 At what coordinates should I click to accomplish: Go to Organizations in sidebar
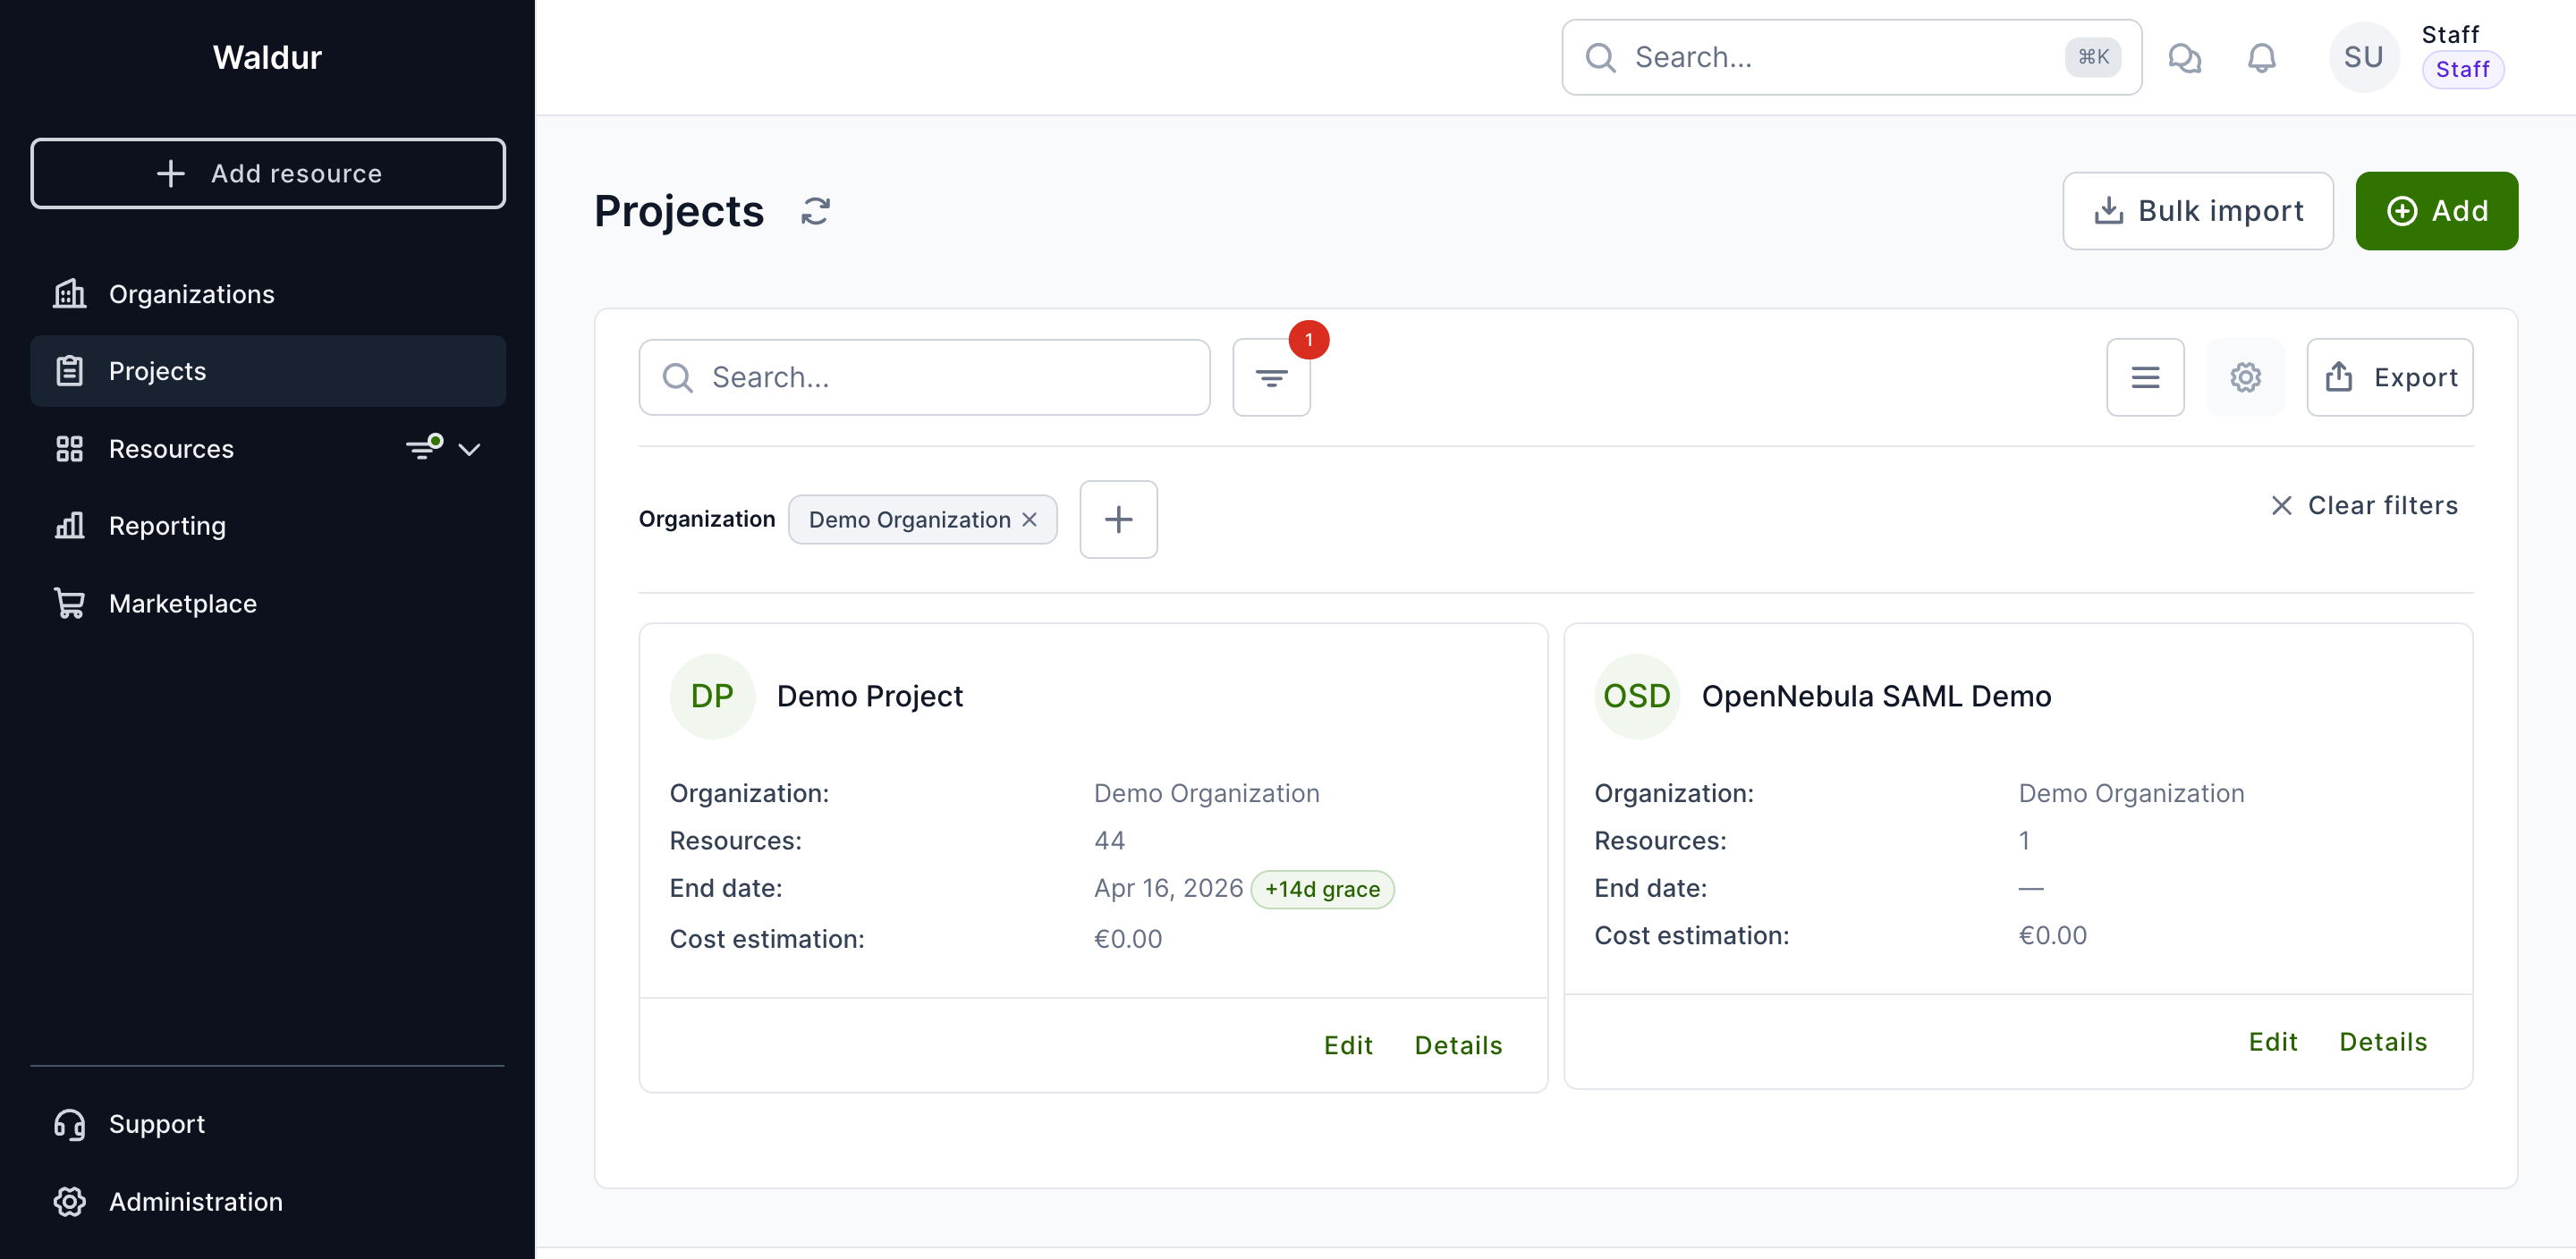tap(191, 294)
